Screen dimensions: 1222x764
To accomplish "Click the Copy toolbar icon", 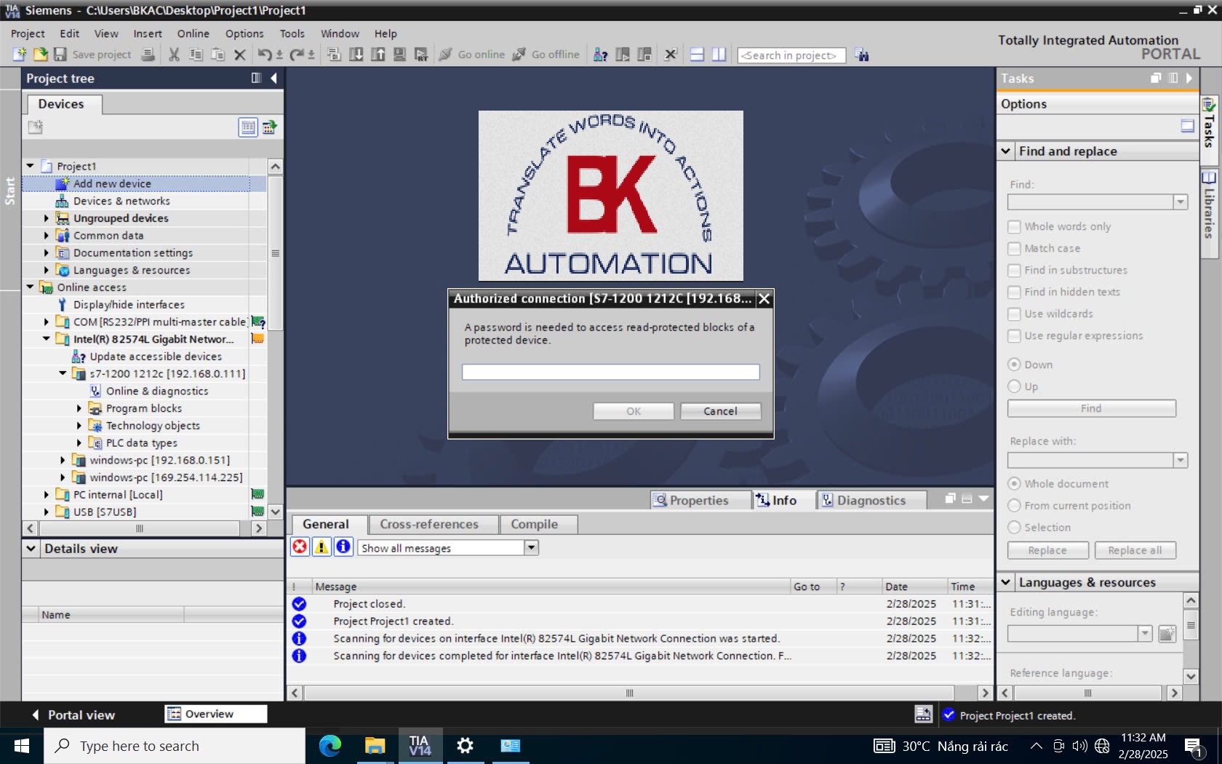I will click(x=196, y=55).
